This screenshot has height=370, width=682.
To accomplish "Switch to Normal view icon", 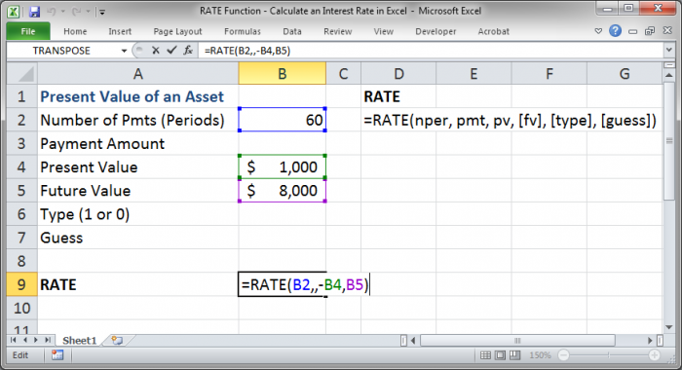I will coord(485,355).
